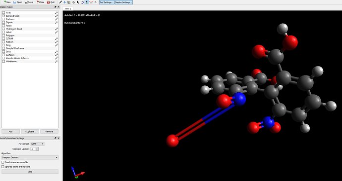
Task: Switch to the View 1 tab
Action: [68, 8]
